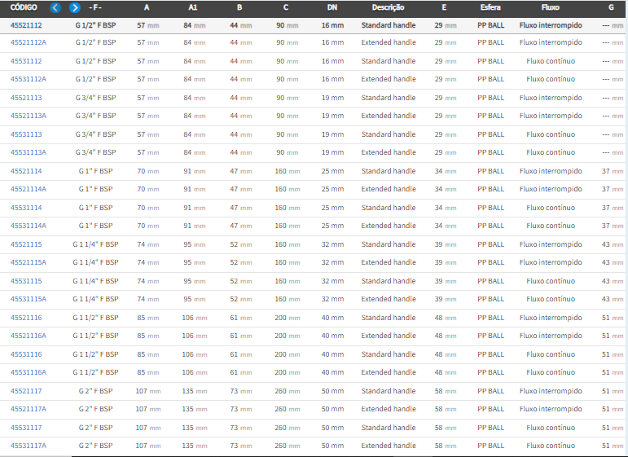
Task: Open product code 45521112 link
Action: tap(26, 26)
